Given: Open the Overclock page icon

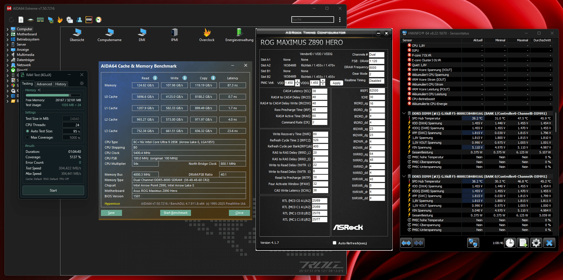Looking at the screenshot, I should [207, 35].
